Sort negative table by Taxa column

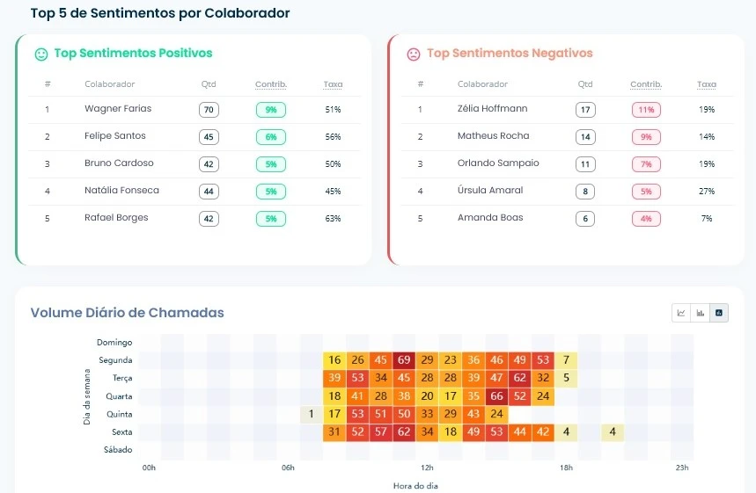pyautogui.click(x=707, y=84)
